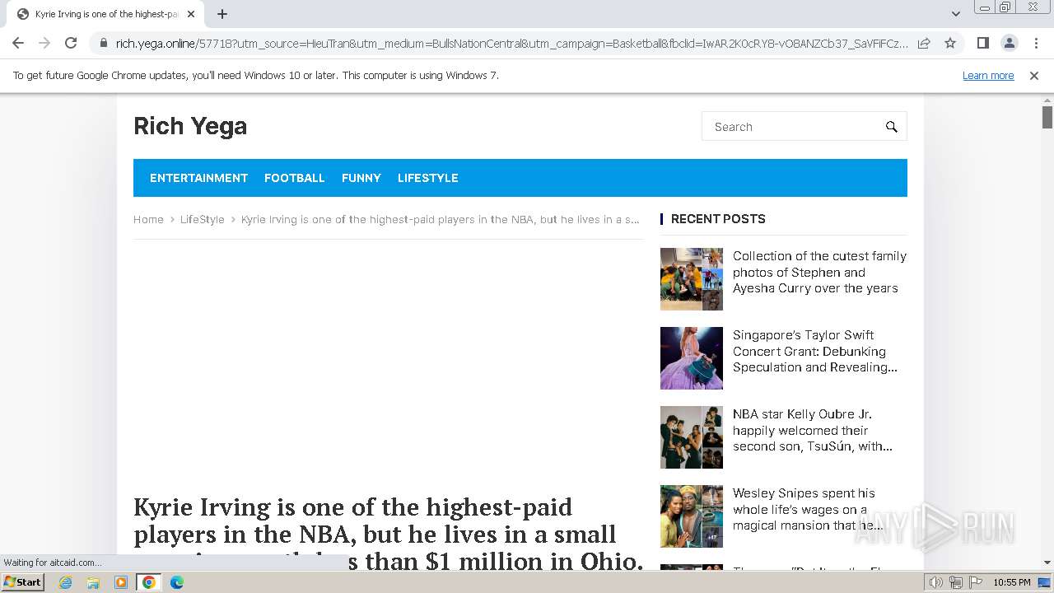Open Chrome side panel
Viewport: 1054px width, 593px height.
click(982, 43)
